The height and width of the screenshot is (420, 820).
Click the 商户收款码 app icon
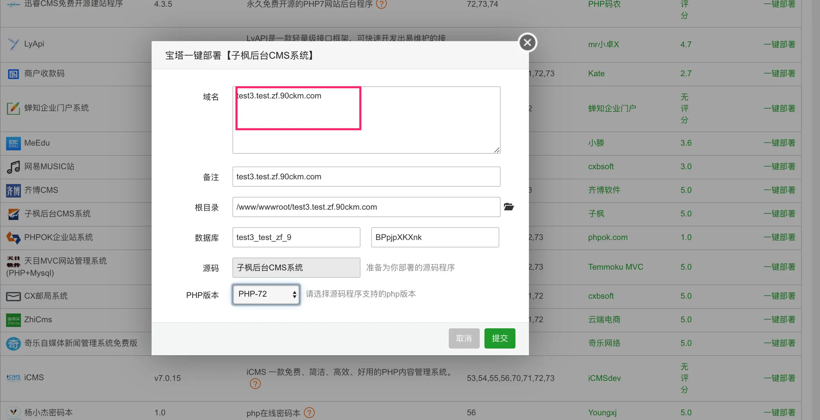[x=13, y=74]
